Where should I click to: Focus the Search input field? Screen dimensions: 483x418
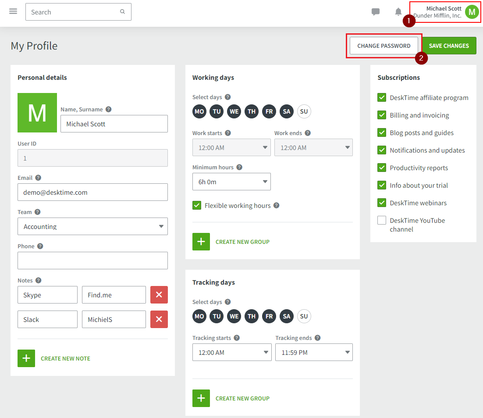[x=78, y=12]
